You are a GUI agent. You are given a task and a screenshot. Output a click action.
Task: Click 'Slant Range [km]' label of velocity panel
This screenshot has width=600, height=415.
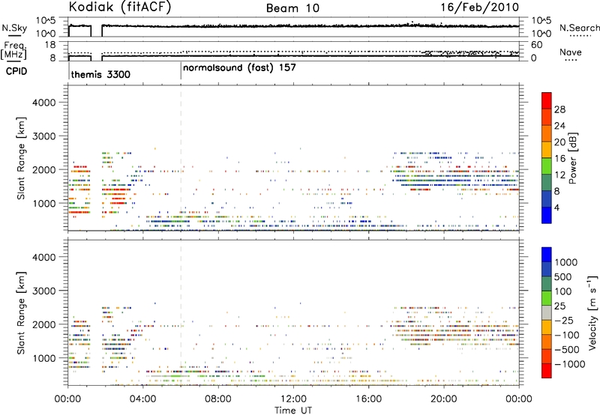click(x=21, y=313)
